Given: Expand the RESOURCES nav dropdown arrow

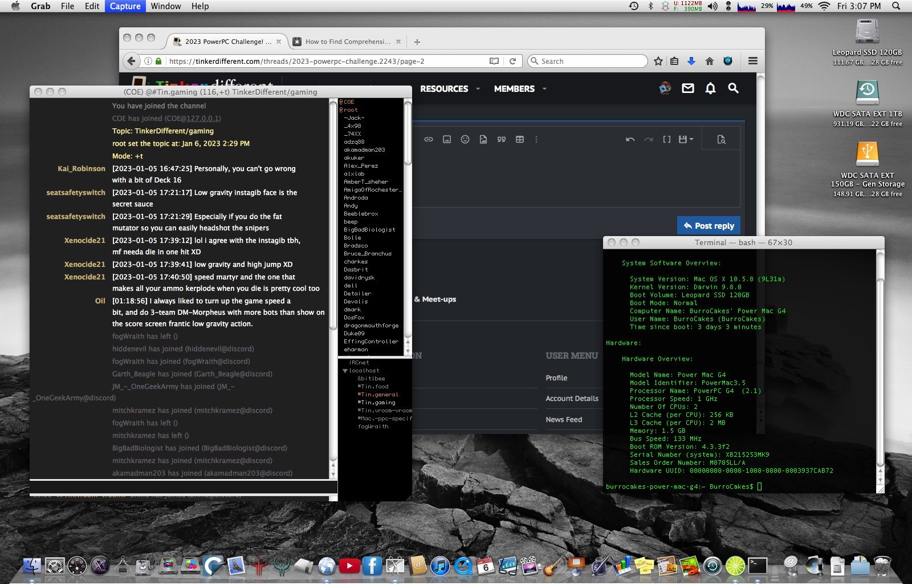Looking at the screenshot, I should pyautogui.click(x=478, y=89).
